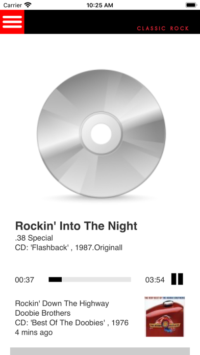The width and height of the screenshot is (200, 355).
Task: Tap the 00:37 elapsed time label
Action: coord(24,280)
